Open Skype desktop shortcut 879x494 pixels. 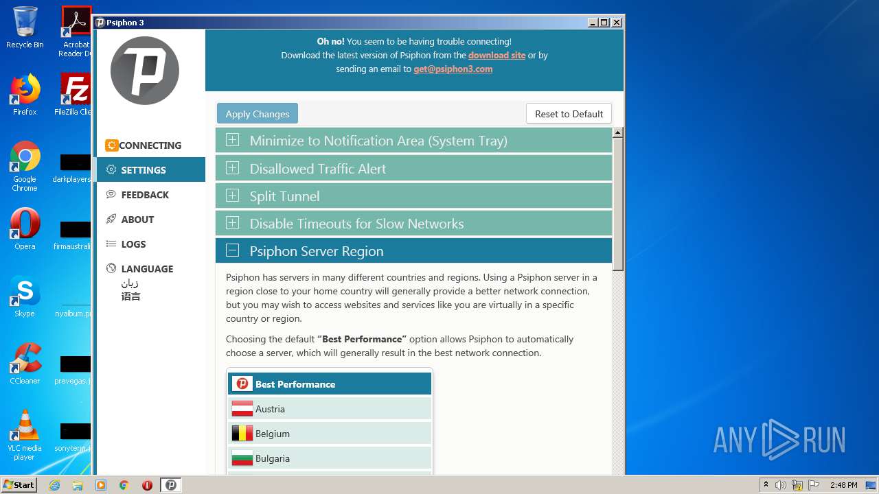25,296
